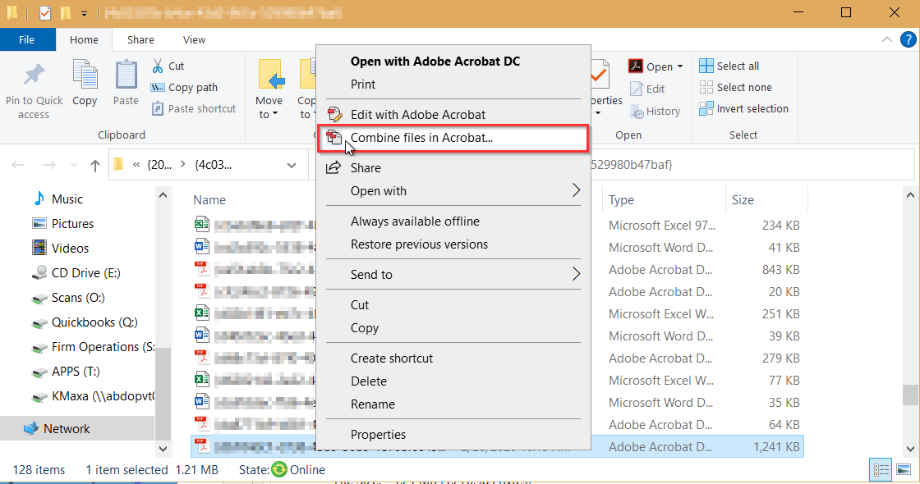
Task: Open Explorer help with the question mark icon
Action: [908, 39]
